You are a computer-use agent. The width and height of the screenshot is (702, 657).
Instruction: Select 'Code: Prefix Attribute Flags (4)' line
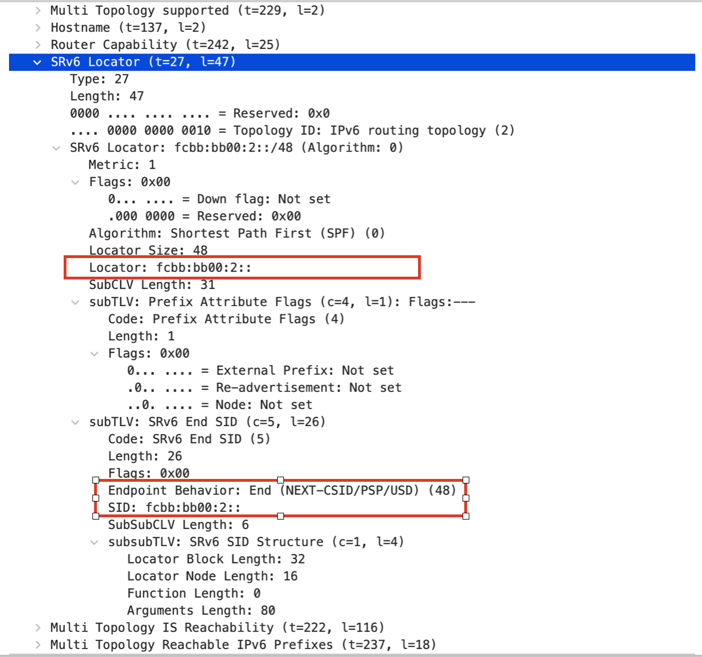coord(226,319)
